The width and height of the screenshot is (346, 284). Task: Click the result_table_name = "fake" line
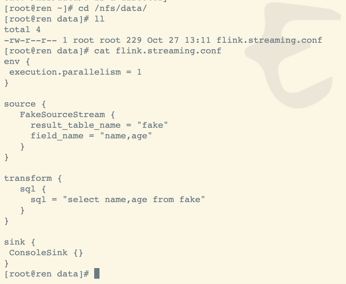pos(99,125)
